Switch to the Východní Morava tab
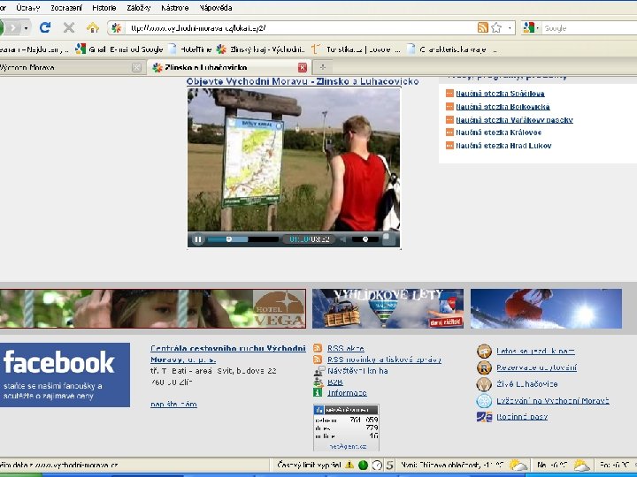This screenshot has height=477, width=637. (x=65, y=67)
